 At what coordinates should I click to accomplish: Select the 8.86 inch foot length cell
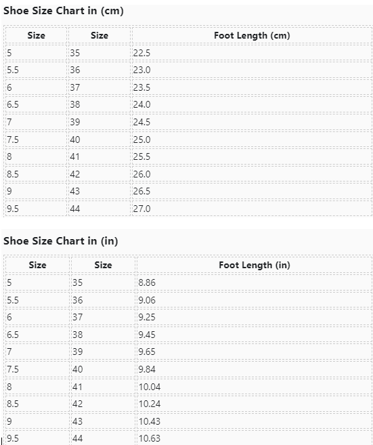coord(255,282)
